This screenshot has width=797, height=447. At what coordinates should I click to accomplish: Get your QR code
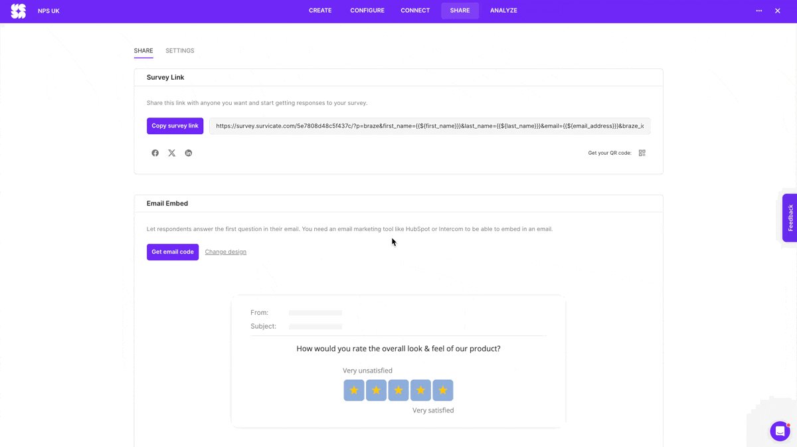click(642, 153)
